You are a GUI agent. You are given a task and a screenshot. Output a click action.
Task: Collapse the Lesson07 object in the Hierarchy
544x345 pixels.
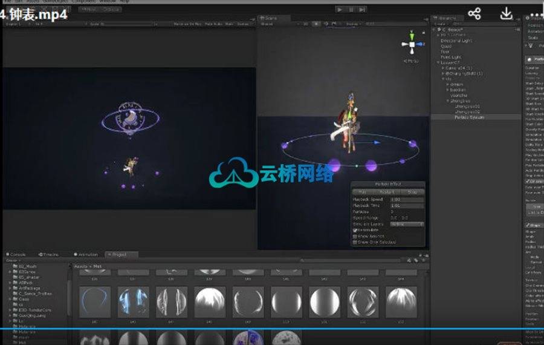[439, 62]
